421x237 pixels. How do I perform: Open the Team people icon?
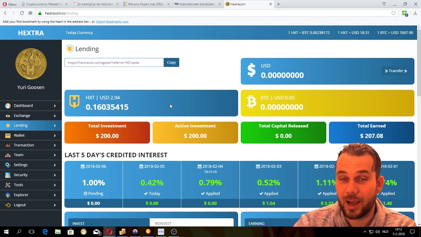[x=8, y=155]
